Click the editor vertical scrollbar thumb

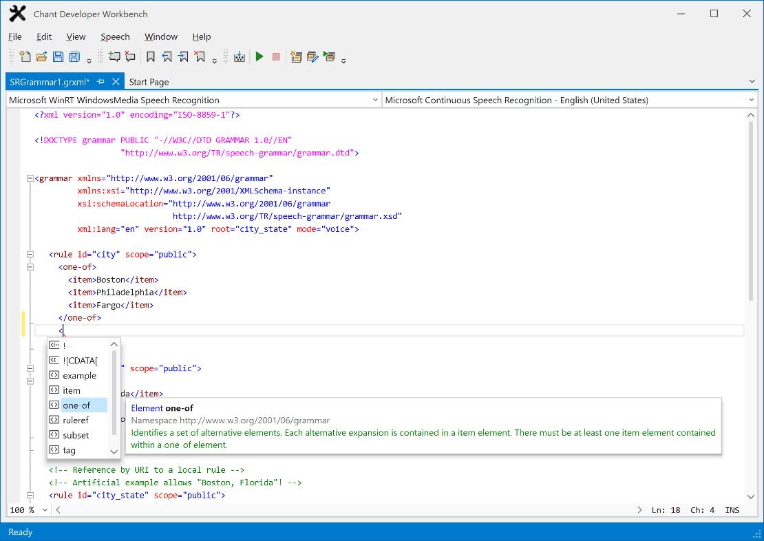751,211
